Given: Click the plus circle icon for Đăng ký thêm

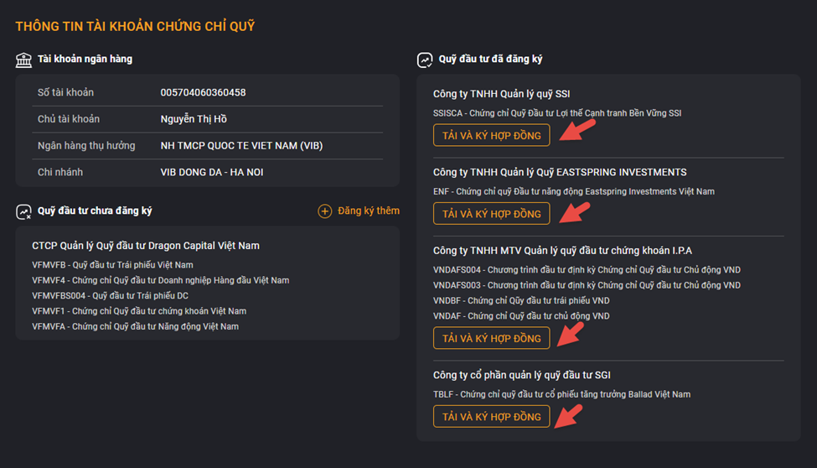Looking at the screenshot, I should point(324,211).
